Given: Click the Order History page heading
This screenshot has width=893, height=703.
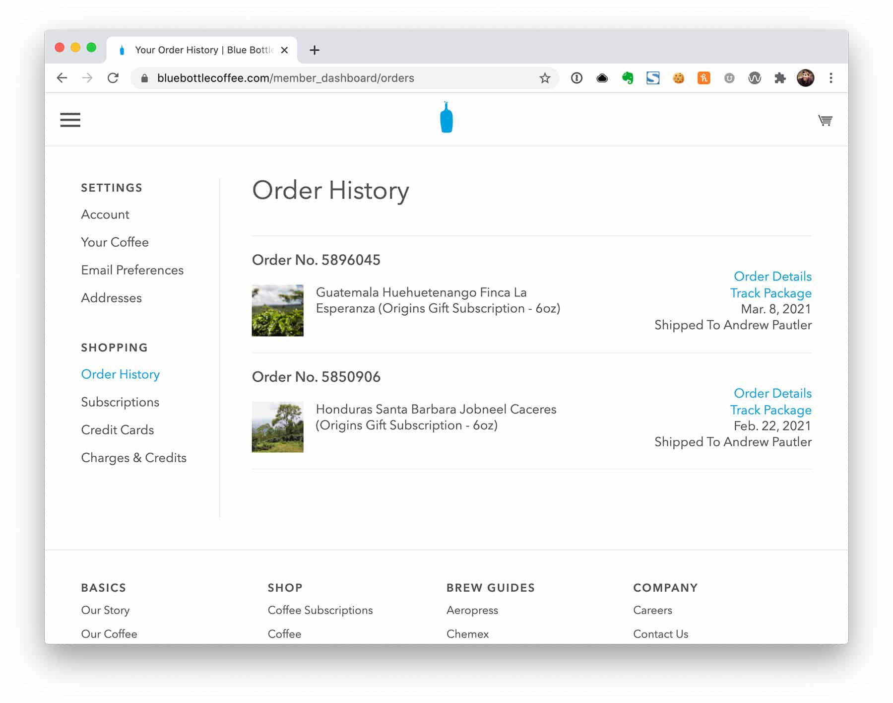Looking at the screenshot, I should [330, 191].
